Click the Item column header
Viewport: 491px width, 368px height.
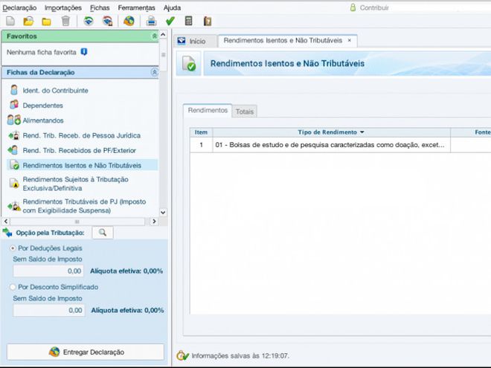201,132
